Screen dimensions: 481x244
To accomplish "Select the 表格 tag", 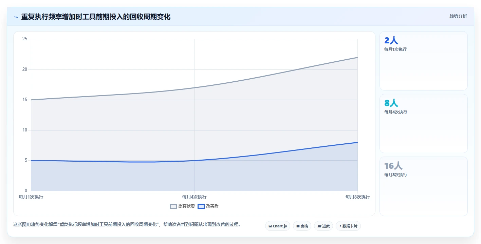I will click(302, 226).
